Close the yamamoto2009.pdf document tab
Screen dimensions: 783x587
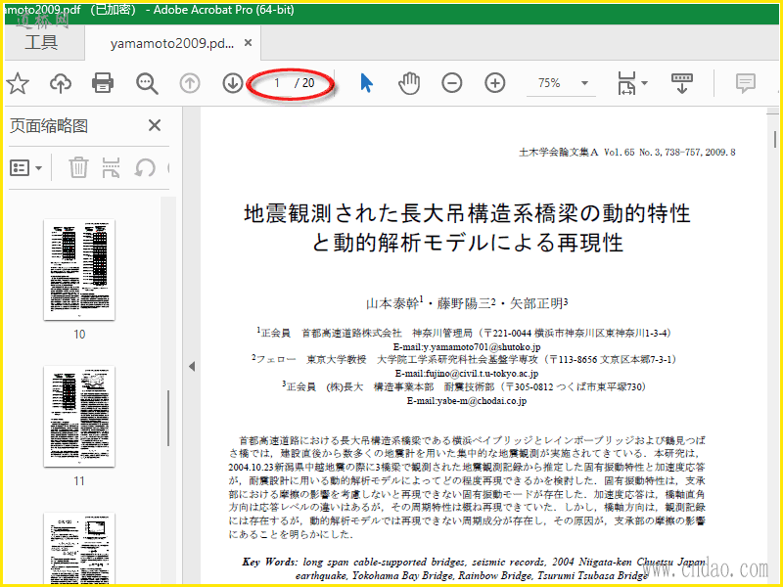click(249, 43)
